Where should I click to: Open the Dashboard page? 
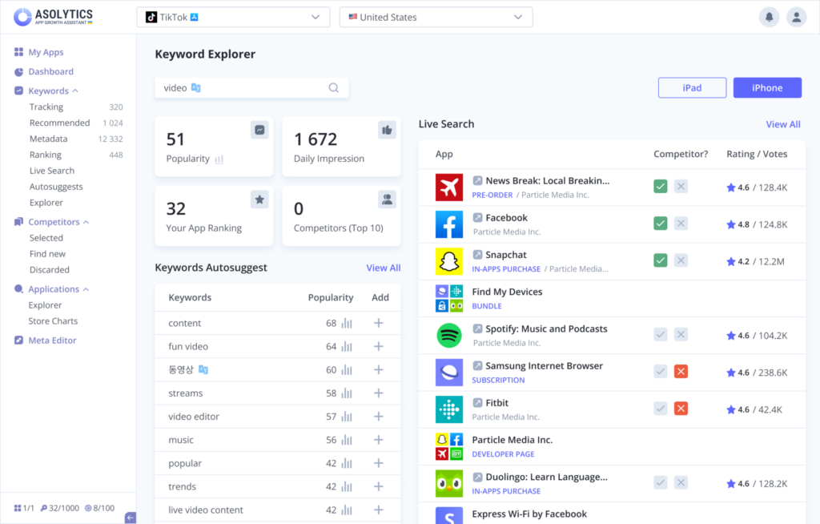[50, 72]
